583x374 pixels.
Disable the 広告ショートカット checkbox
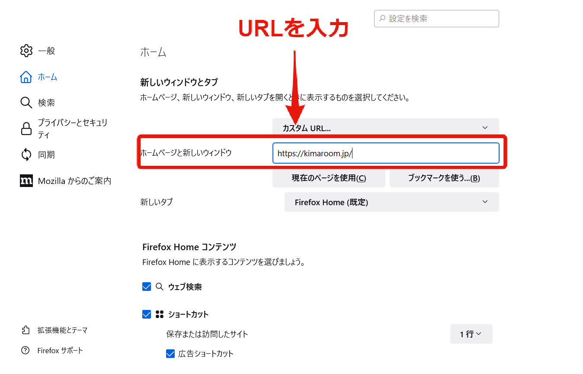click(x=170, y=354)
